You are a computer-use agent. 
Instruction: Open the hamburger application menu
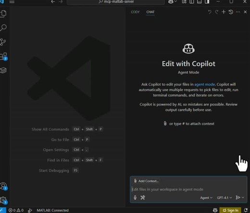[x=12, y=1]
